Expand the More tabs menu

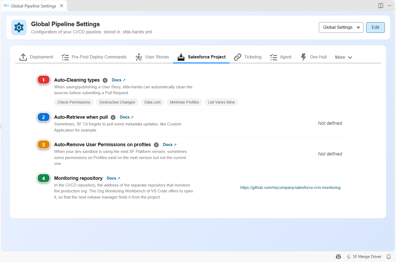(343, 57)
